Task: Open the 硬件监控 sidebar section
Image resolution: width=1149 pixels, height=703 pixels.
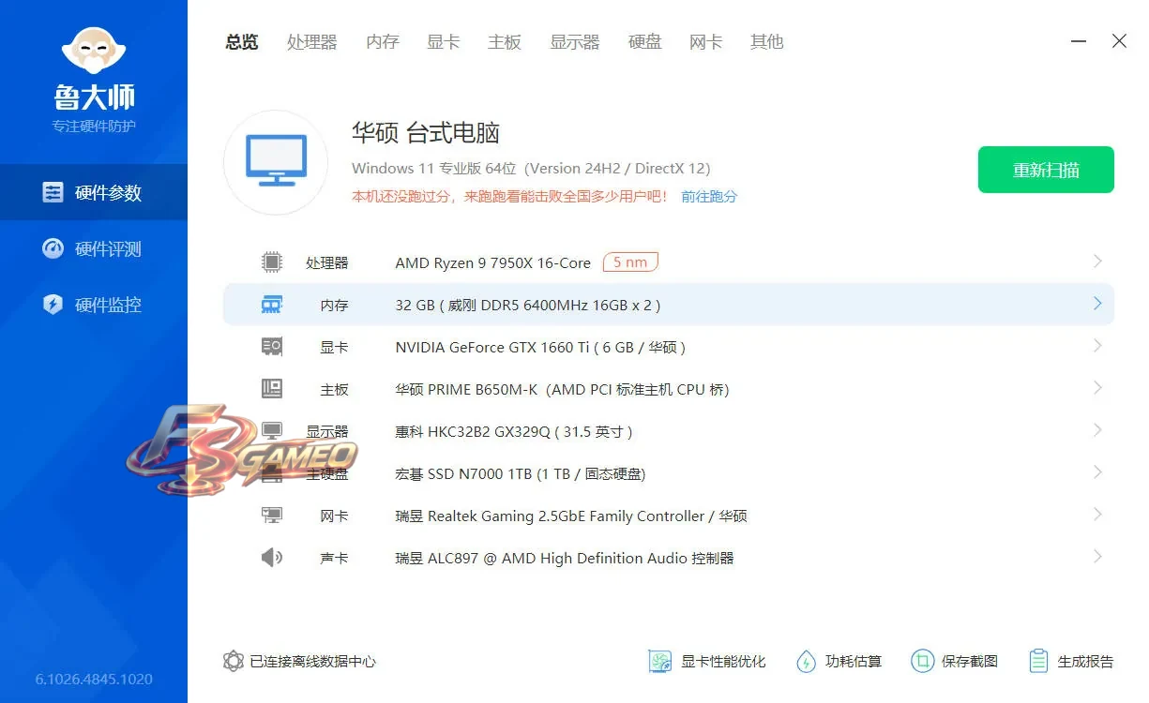Action: pyautogui.click(x=94, y=305)
